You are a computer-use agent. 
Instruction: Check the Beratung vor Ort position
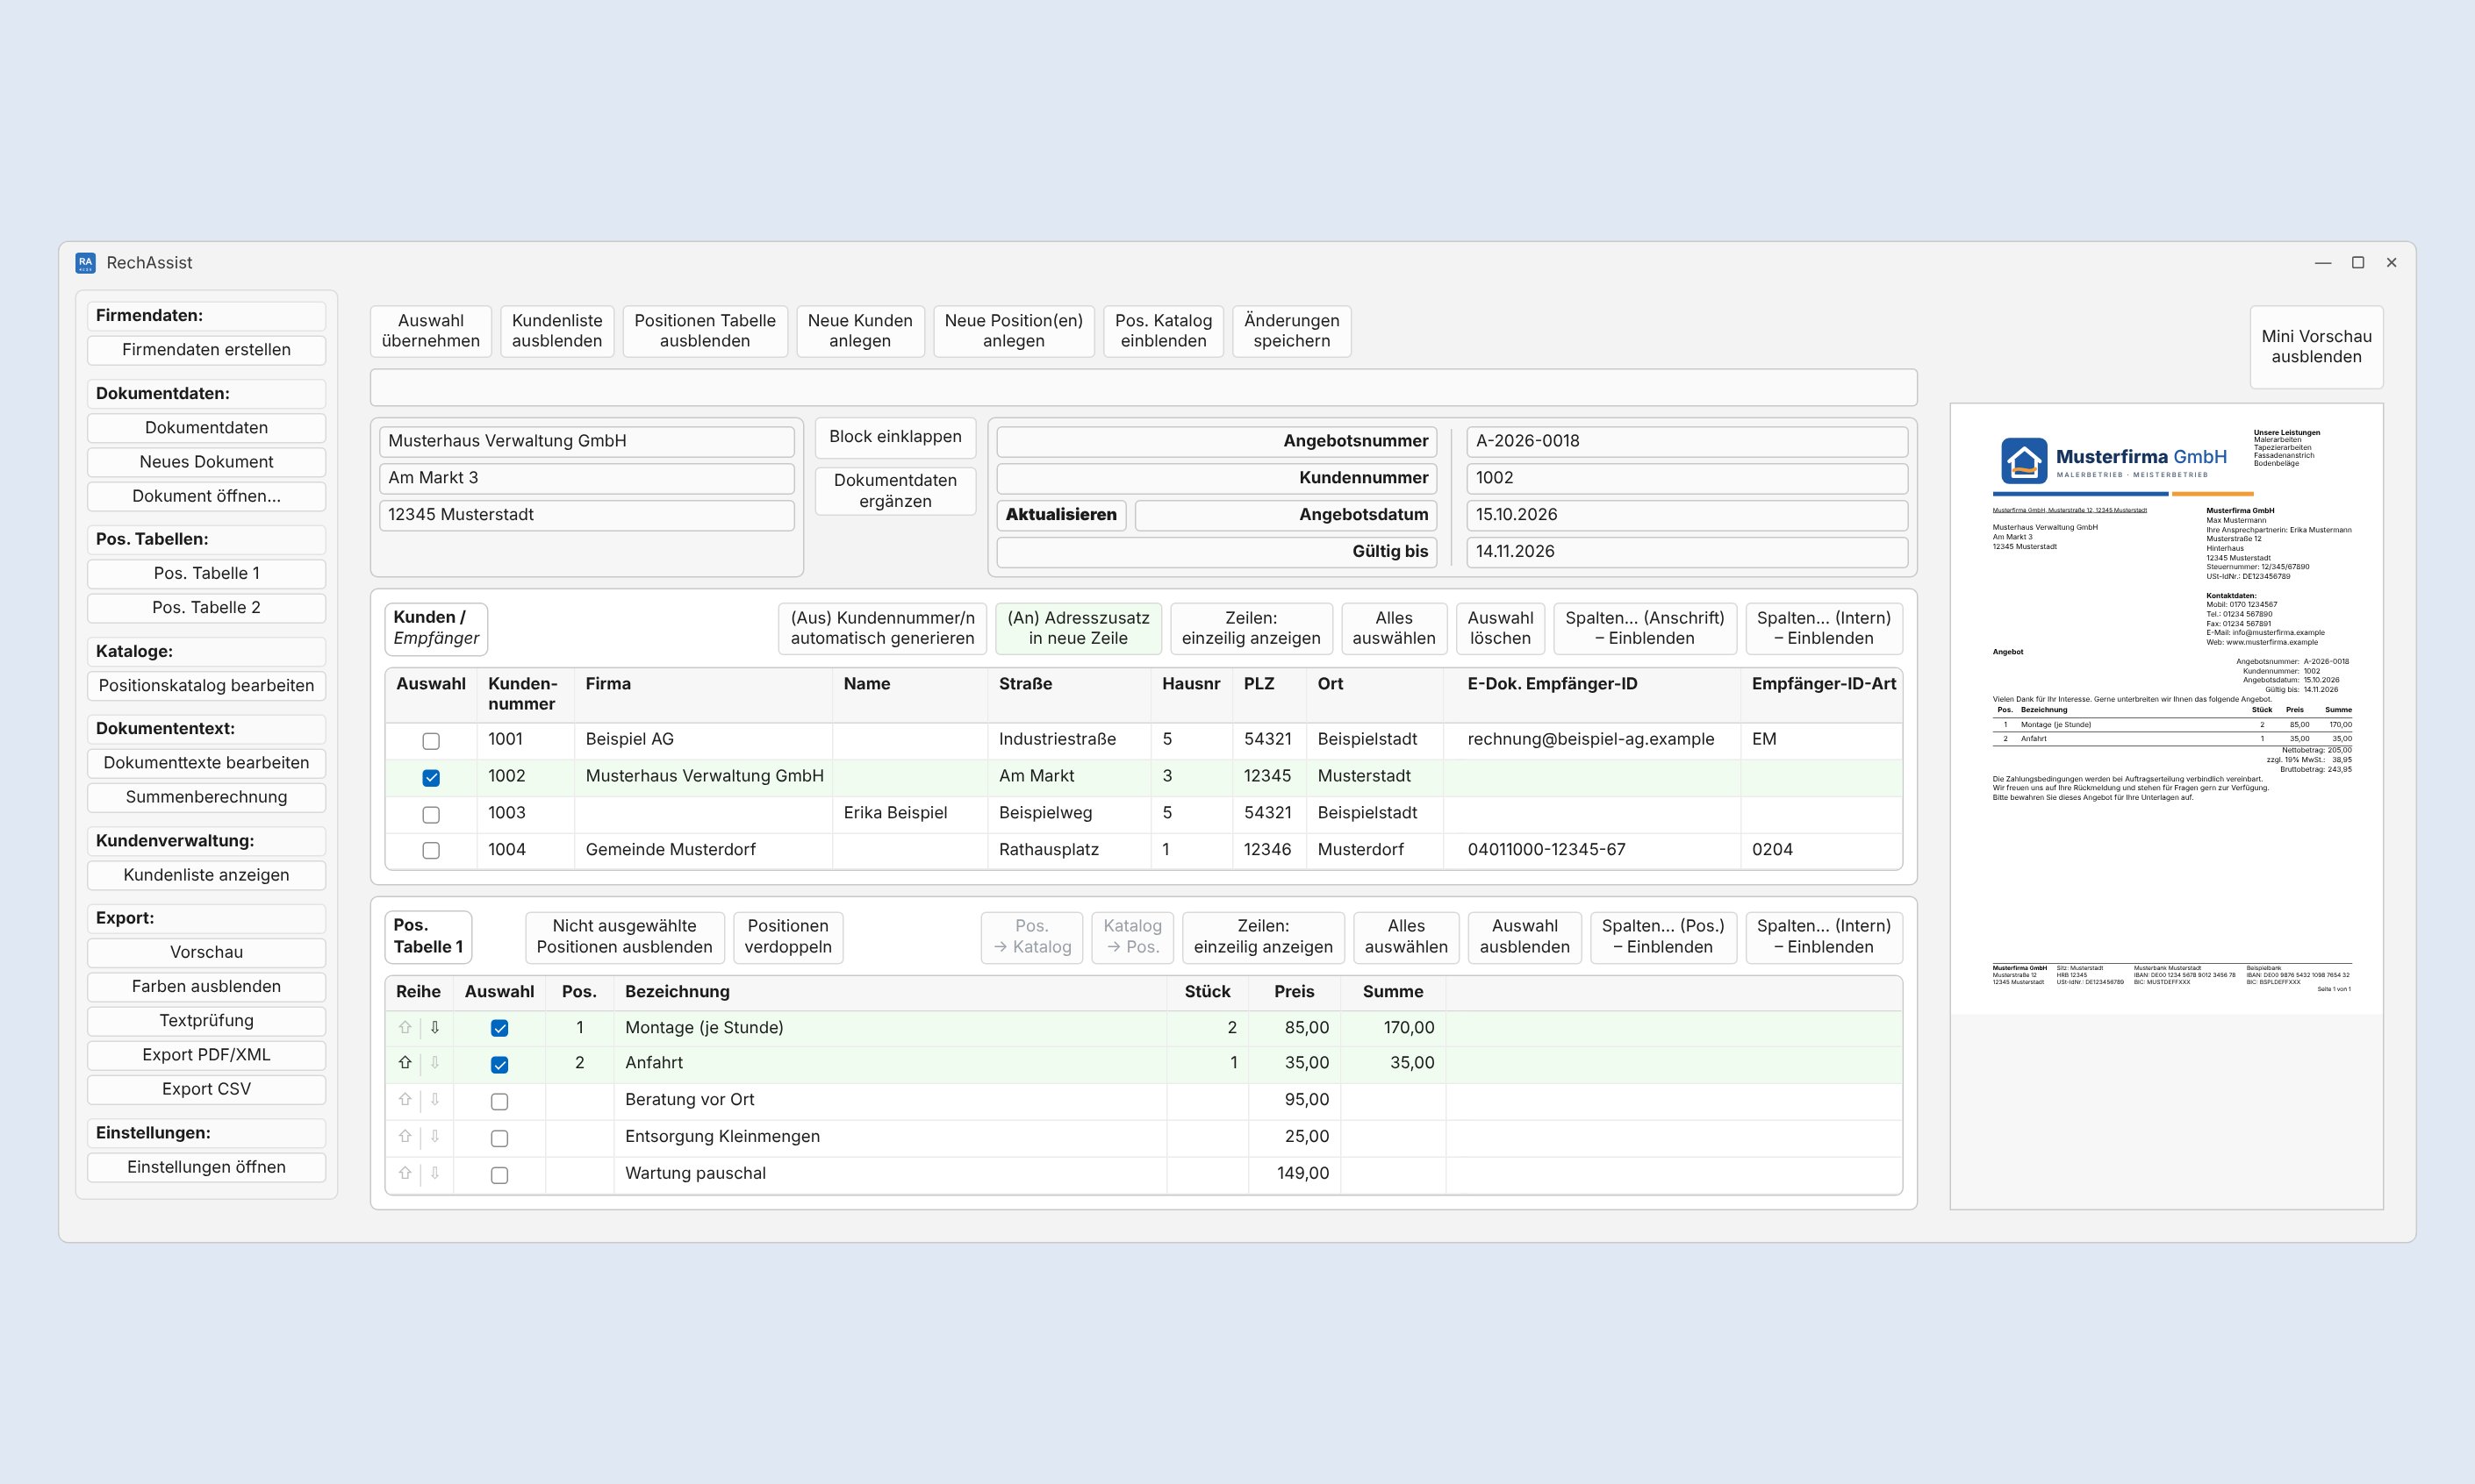[x=499, y=1101]
